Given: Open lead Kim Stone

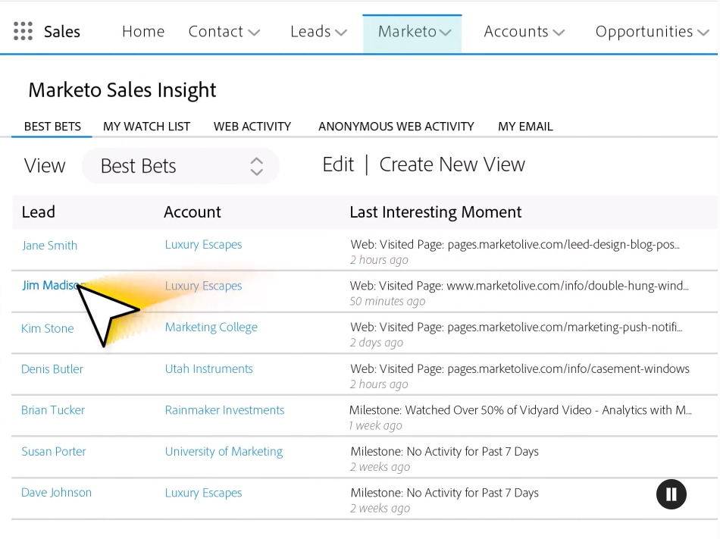Looking at the screenshot, I should (47, 328).
